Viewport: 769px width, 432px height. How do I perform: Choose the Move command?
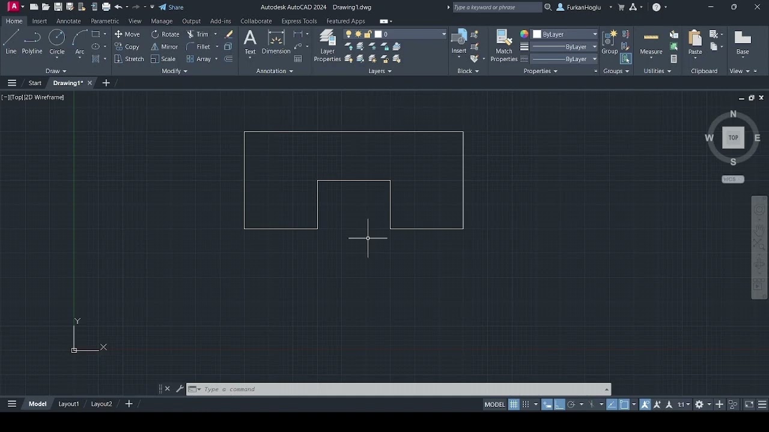(127, 34)
